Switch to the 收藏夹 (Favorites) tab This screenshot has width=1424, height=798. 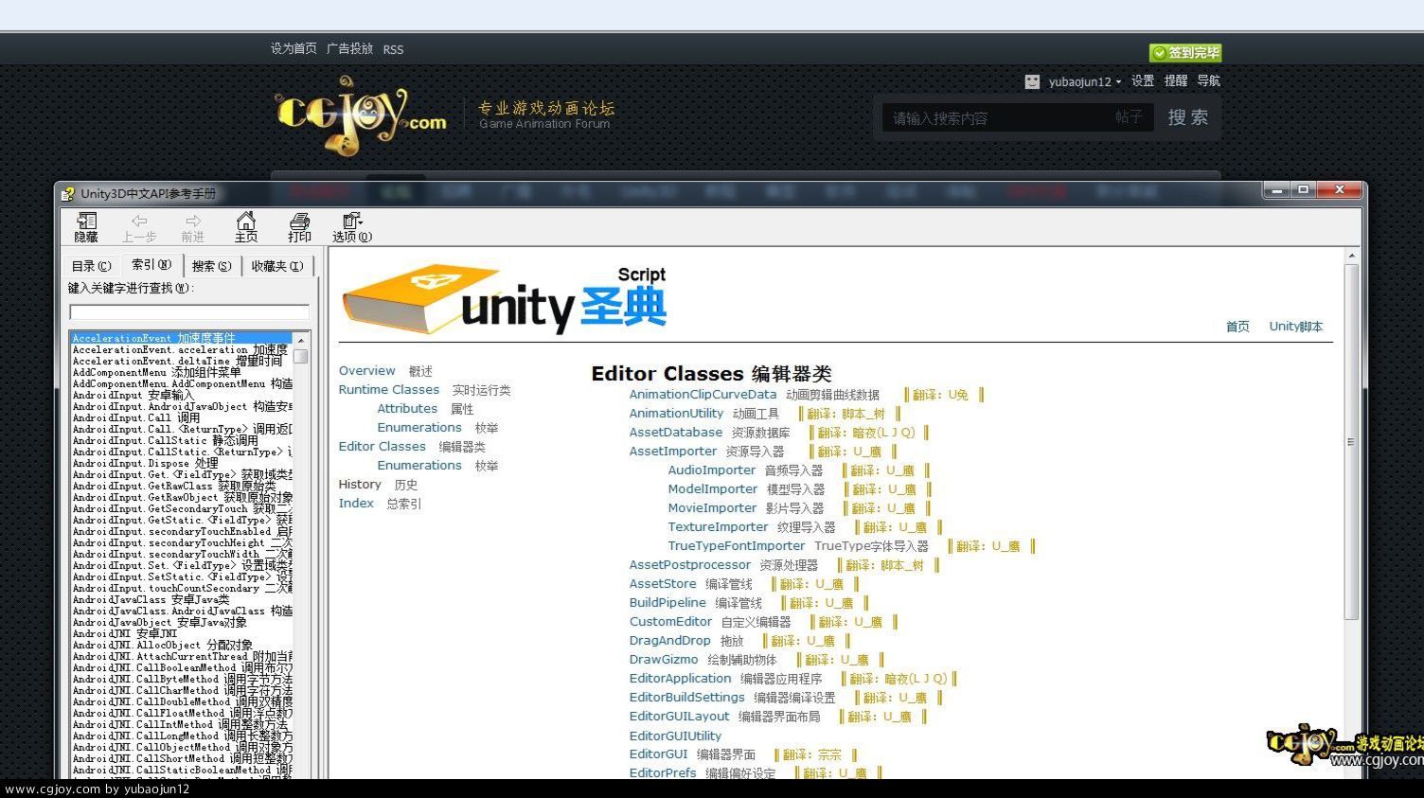[x=277, y=266]
